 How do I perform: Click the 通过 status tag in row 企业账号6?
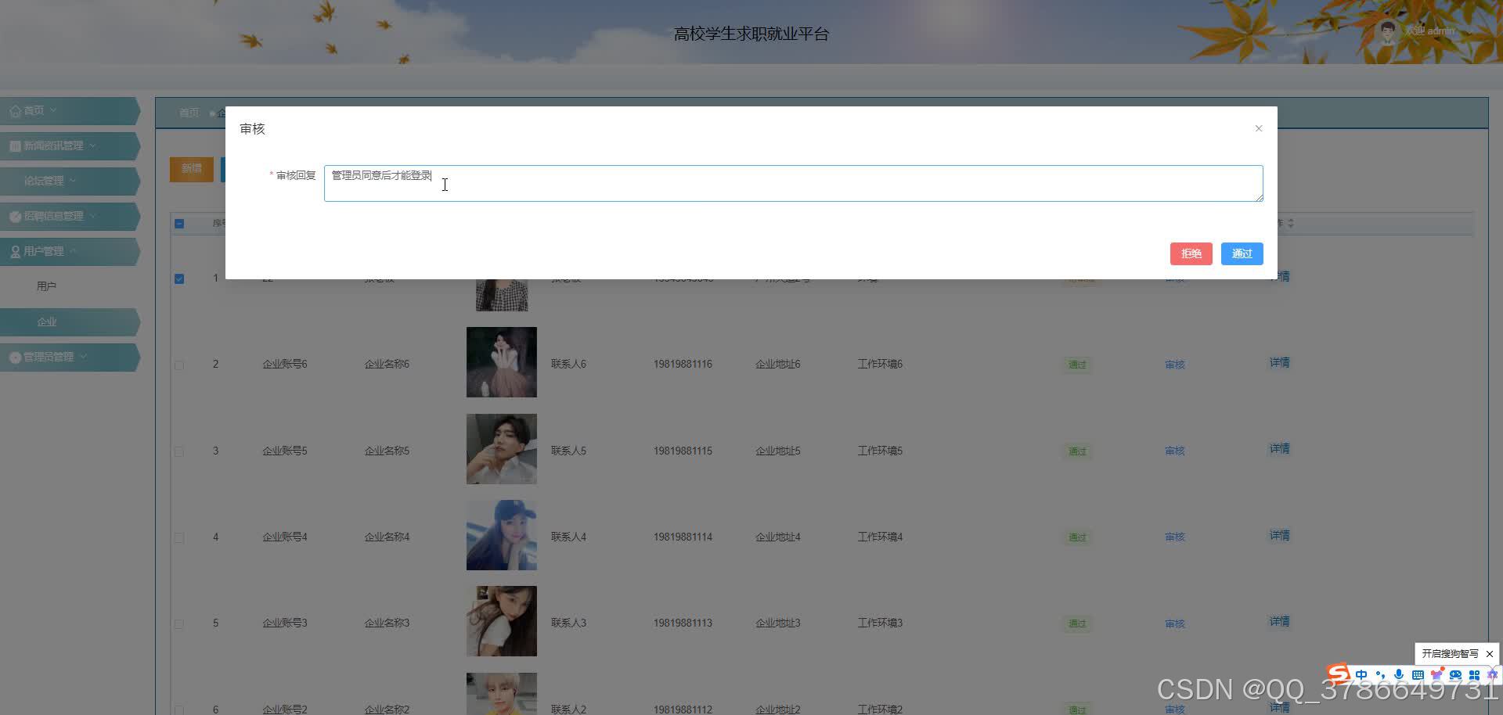(1077, 365)
